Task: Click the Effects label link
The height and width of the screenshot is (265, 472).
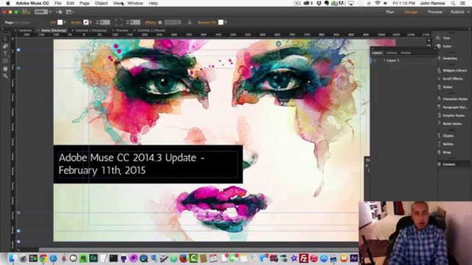Action: [150, 22]
